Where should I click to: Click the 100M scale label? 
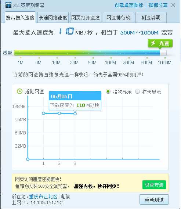tap(111, 63)
